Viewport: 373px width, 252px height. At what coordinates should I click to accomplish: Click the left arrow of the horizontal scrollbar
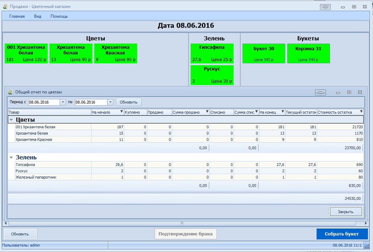pyautogui.click(x=6, y=223)
